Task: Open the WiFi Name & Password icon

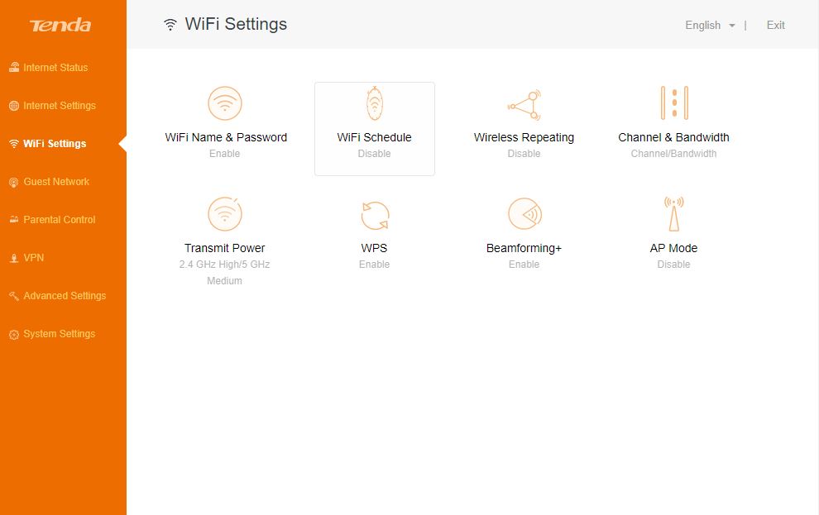Action: (224, 103)
